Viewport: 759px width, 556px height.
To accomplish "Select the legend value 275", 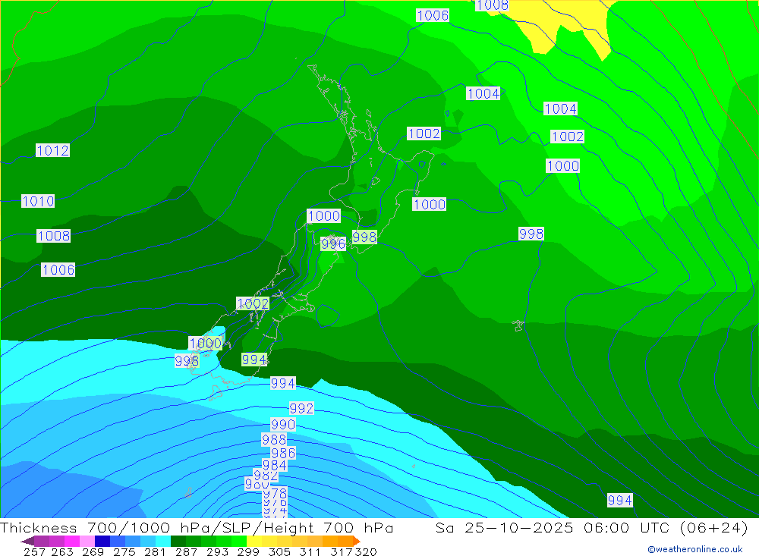I will [x=124, y=552].
